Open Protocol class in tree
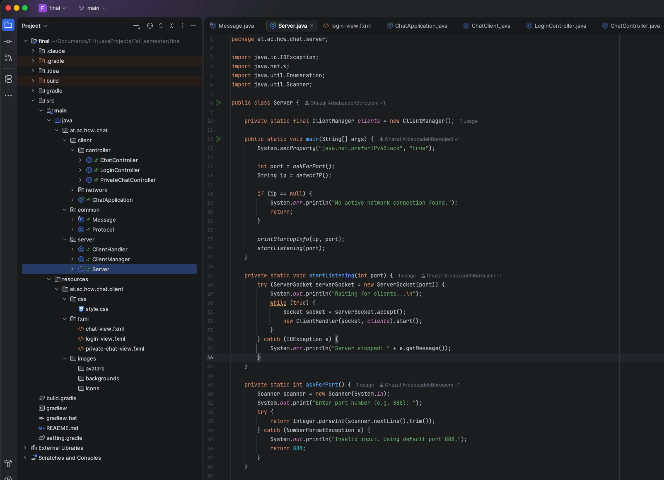 (103, 229)
